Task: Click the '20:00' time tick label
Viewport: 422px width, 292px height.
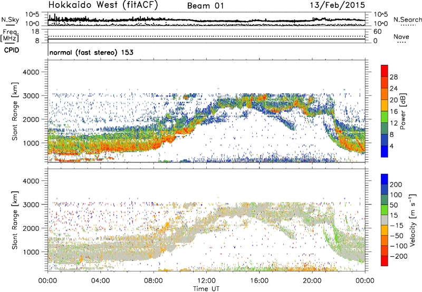Action: click(312, 281)
